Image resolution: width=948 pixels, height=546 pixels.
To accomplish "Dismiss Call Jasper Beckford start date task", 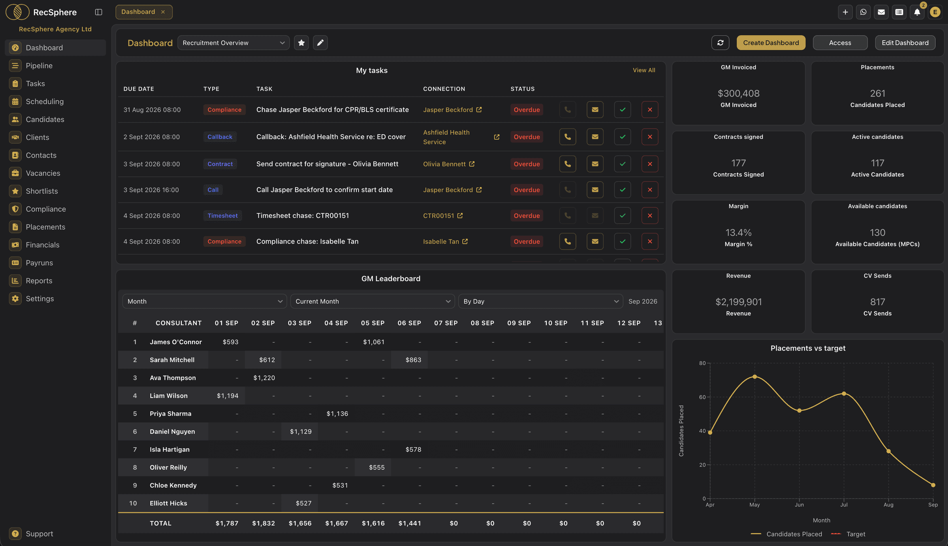I will (650, 190).
